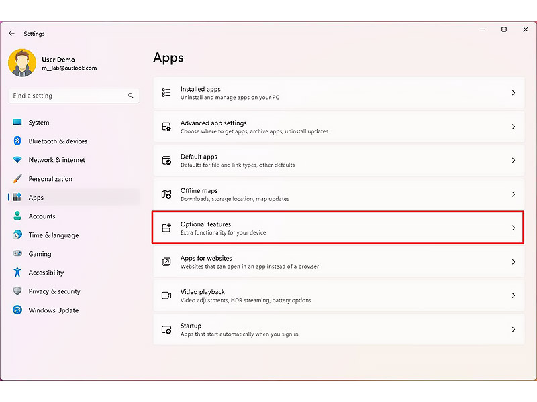
Task: Click the Installed apps list icon
Action: [x=166, y=92]
